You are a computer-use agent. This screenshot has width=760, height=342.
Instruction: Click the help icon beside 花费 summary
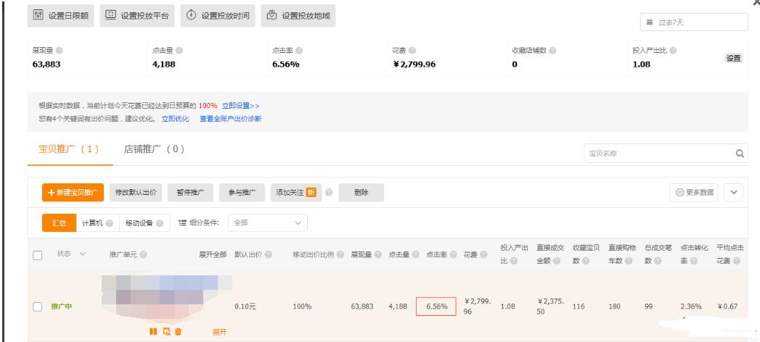point(412,50)
